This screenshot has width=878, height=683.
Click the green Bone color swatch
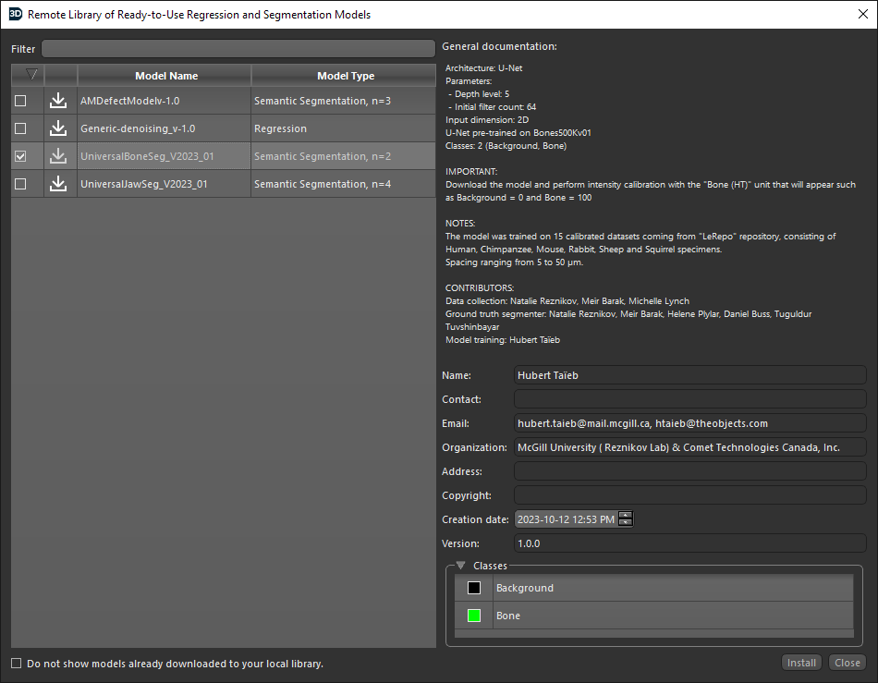[474, 616]
